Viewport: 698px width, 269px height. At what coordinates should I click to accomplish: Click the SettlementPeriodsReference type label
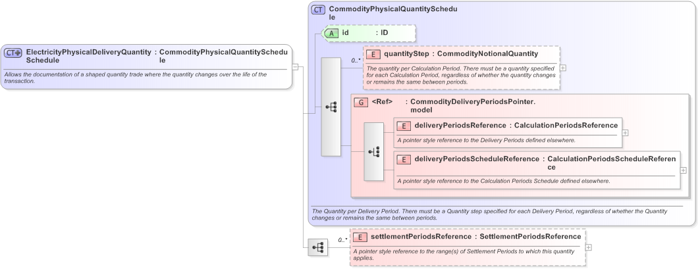coord(530,237)
